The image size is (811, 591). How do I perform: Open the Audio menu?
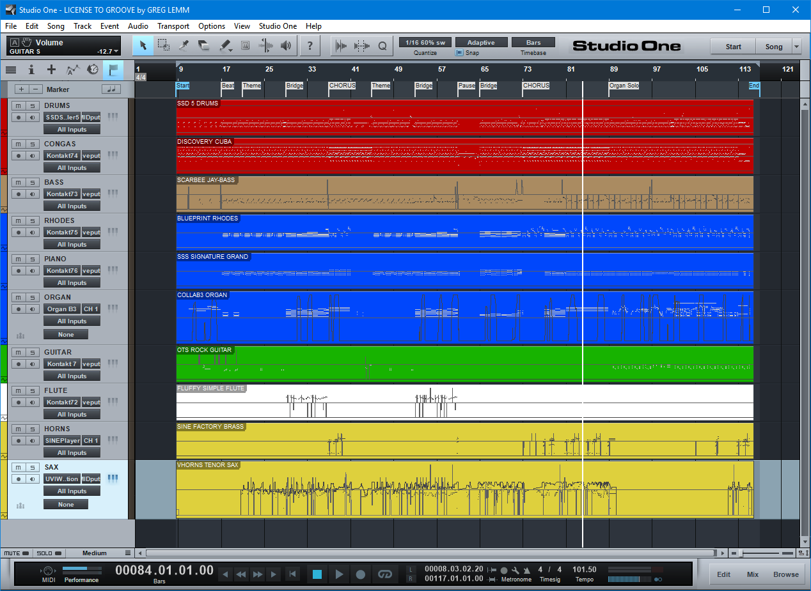tap(138, 26)
